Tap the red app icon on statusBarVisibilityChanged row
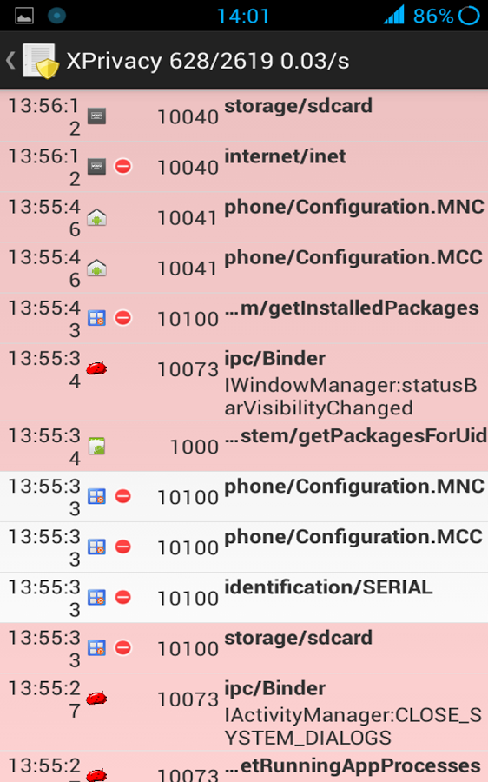This screenshot has width=488, height=782. coord(96,368)
